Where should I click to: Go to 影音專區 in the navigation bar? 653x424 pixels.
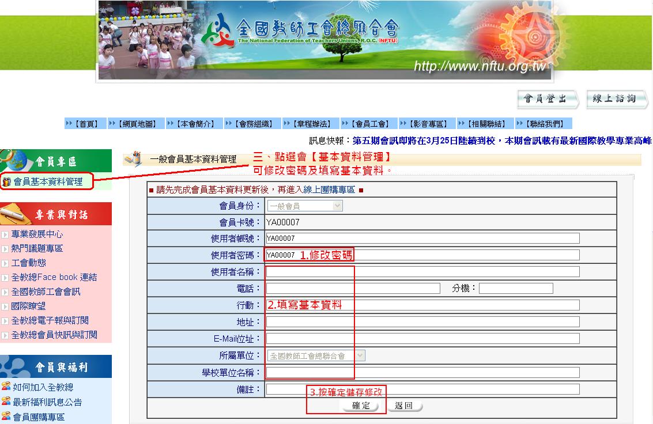[x=428, y=124]
